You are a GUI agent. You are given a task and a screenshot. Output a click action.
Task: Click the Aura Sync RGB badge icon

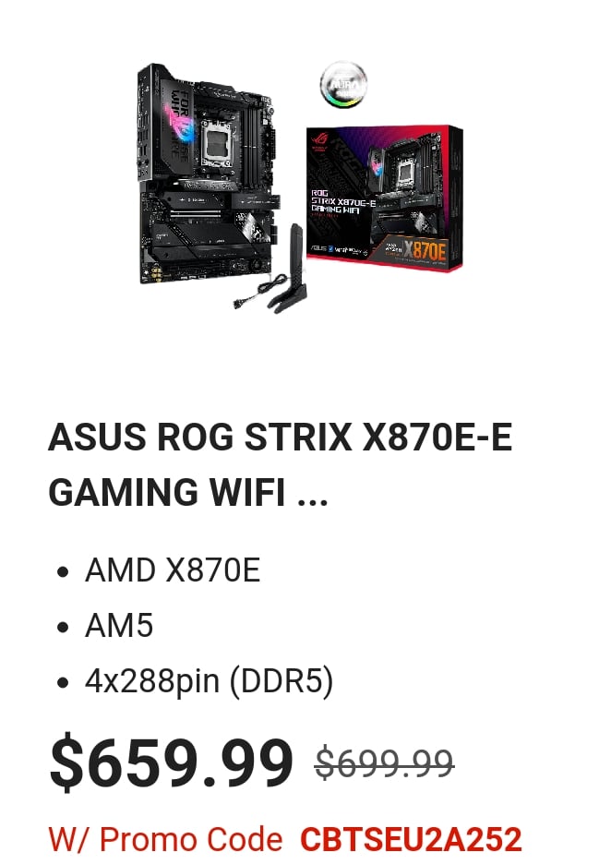pos(342,84)
